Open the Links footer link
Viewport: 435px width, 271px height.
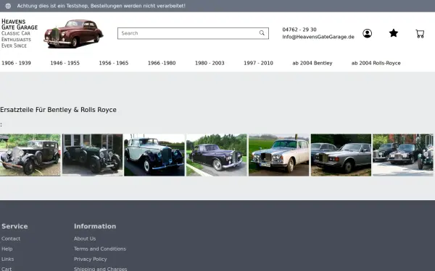tap(7, 259)
